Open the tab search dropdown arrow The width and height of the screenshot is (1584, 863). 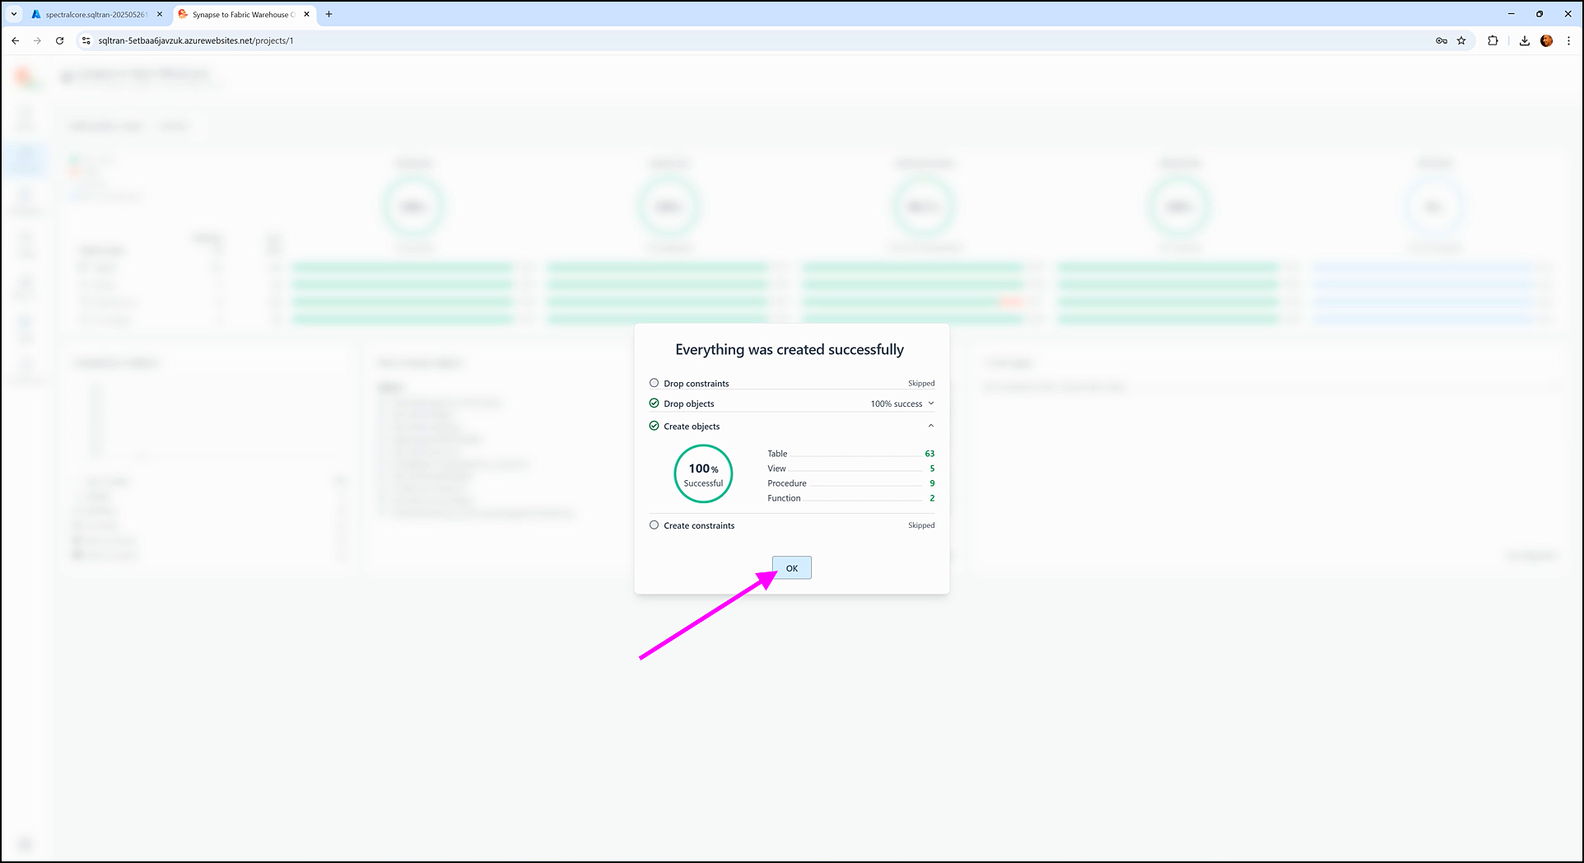coord(14,14)
